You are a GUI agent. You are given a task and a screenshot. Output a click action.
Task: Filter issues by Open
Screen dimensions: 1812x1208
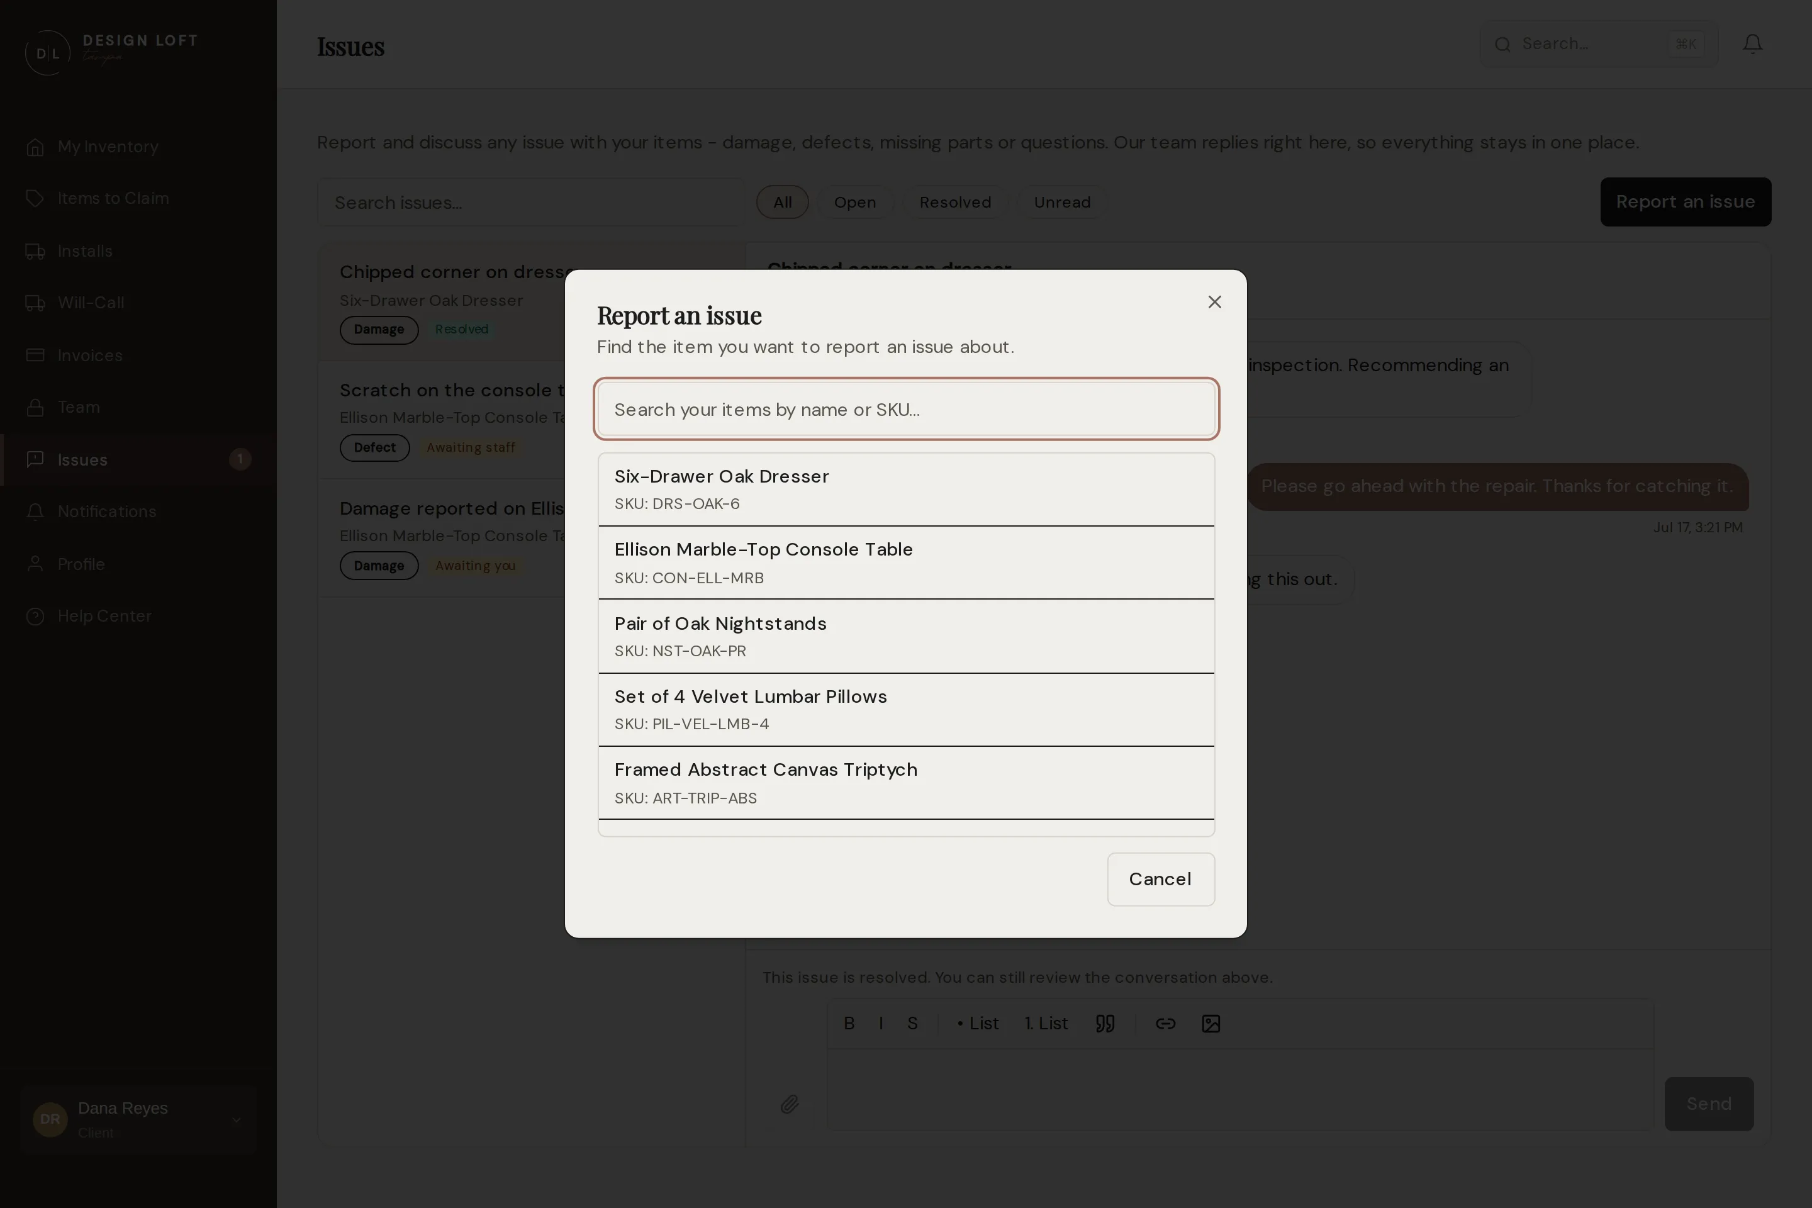pyautogui.click(x=854, y=202)
